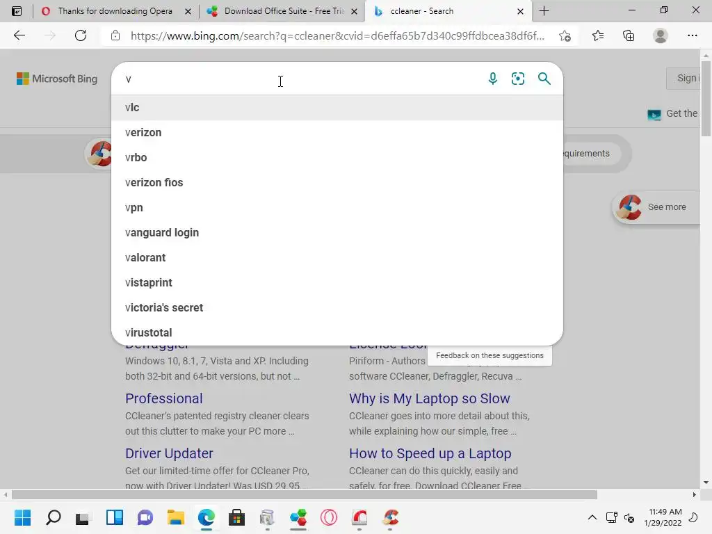Select the ccleaner - Search tab
712x534 pixels.
447,11
